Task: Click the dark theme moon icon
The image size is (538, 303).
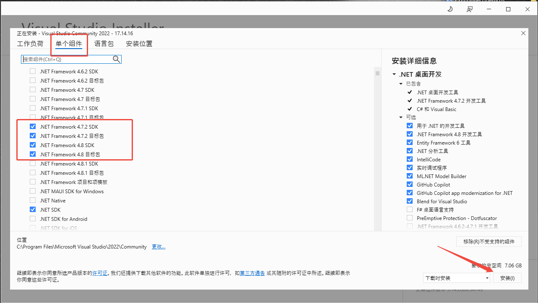Action: click(450, 8)
